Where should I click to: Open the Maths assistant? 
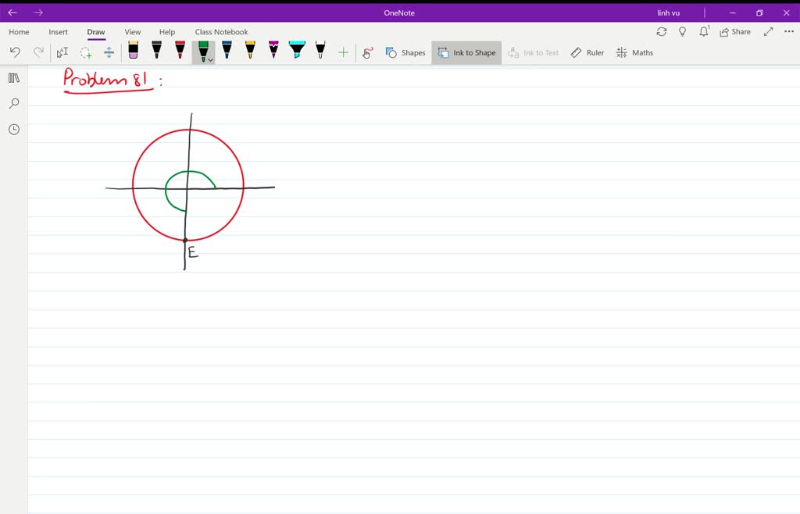point(634,52)
